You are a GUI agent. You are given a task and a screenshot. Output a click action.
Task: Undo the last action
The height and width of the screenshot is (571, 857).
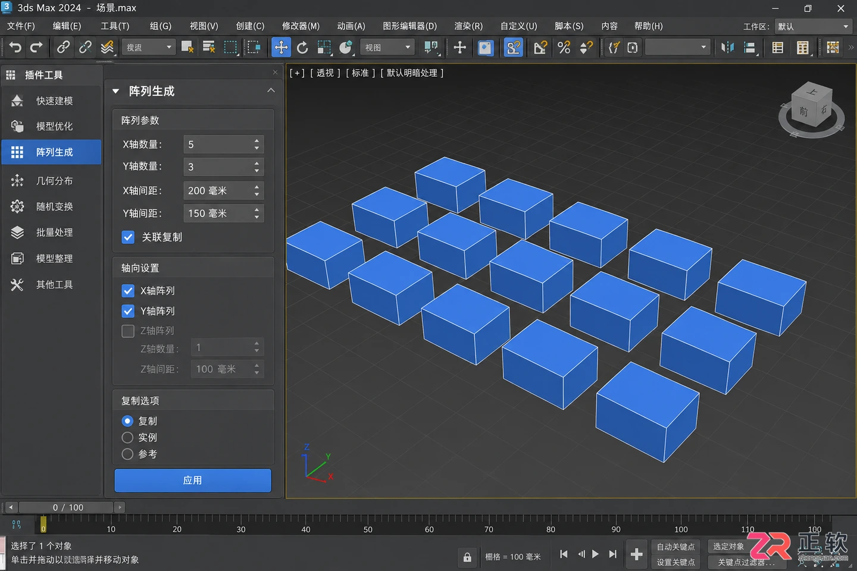pyautogui.click(x=15, y=48)
